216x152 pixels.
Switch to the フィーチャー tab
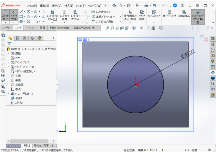tap(6, 28)
